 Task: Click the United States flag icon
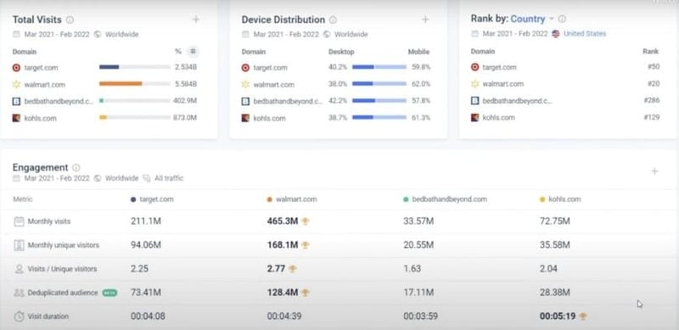coord(556,34)
